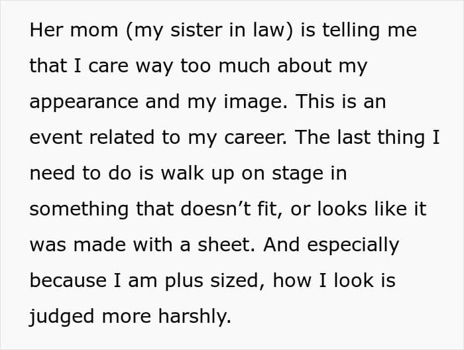This screenshot has height=350, width=464.
Task: Click the word "career."
Action: pos(255,138)
